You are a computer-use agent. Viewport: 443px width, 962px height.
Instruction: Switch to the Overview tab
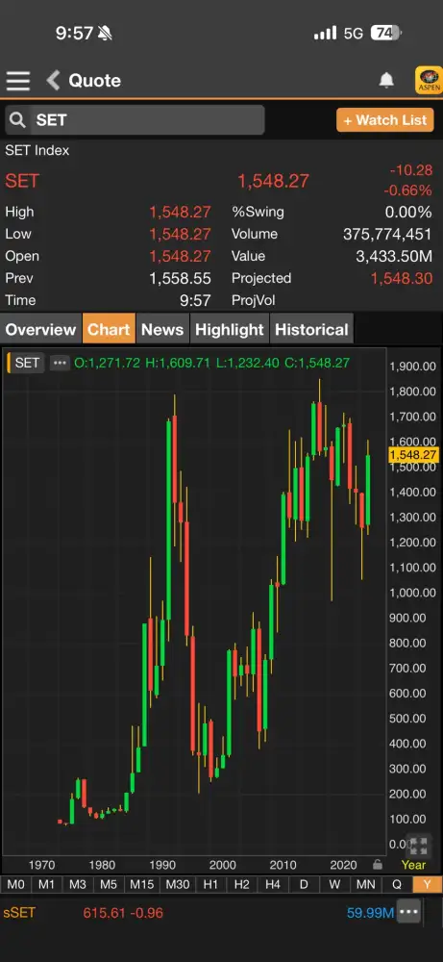coord(40,329)
